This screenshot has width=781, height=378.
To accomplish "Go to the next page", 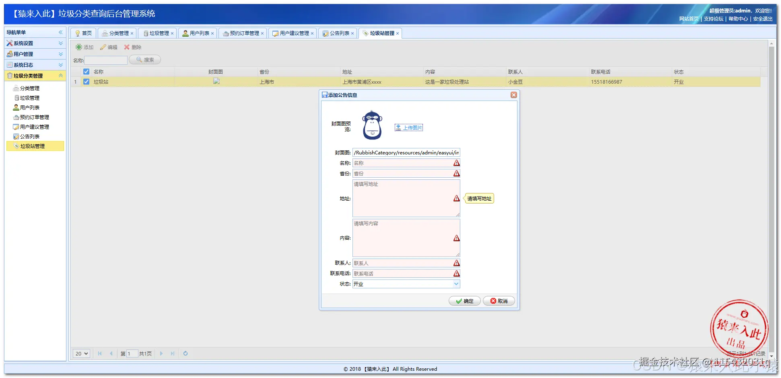I will 161,353.
